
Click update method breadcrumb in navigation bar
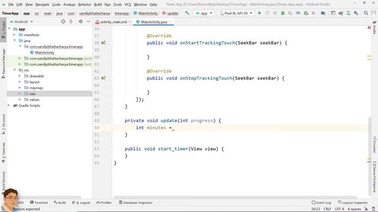click(170, 13)
